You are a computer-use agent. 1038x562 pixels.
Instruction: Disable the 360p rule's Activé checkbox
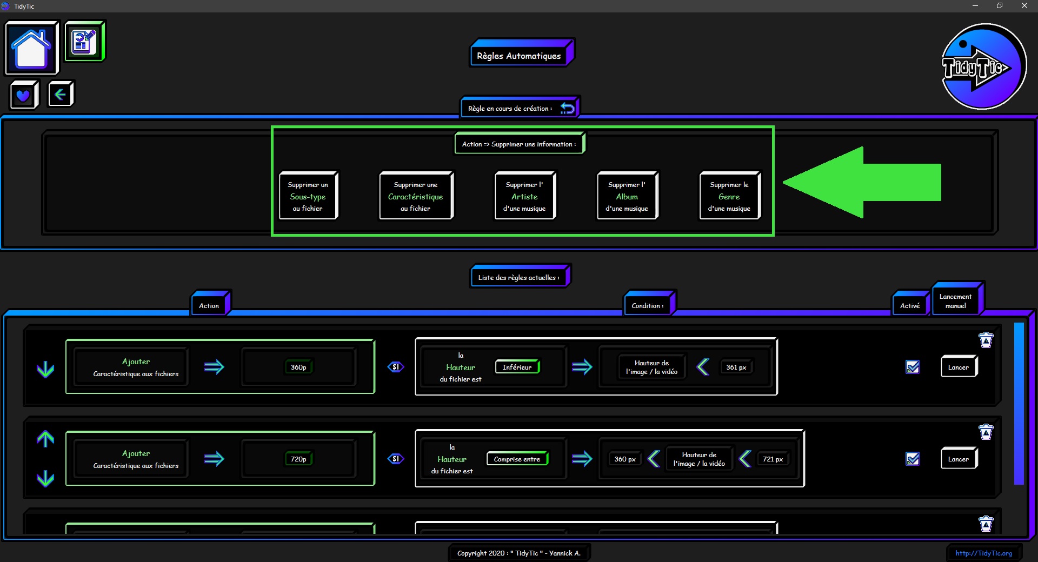point(913,367)
